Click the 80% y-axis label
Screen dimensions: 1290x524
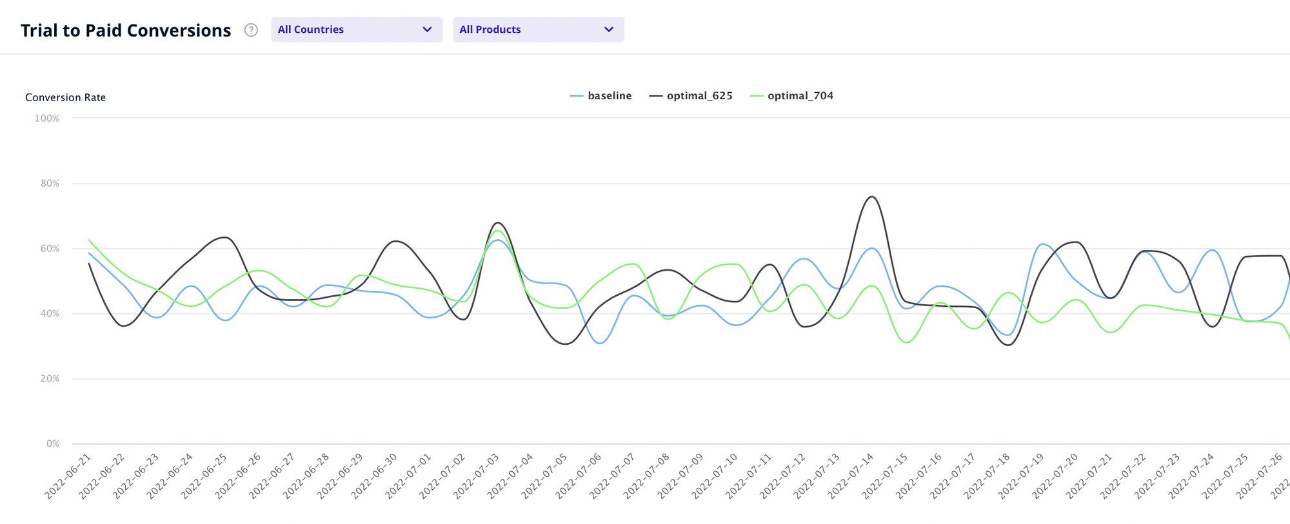point(50,184)
